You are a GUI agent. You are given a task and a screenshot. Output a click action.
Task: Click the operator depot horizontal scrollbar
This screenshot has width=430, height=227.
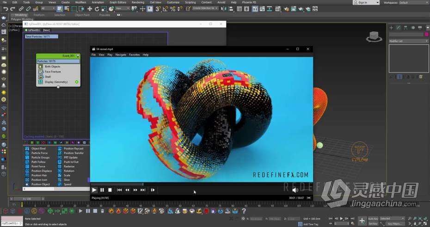coord(56,189)
